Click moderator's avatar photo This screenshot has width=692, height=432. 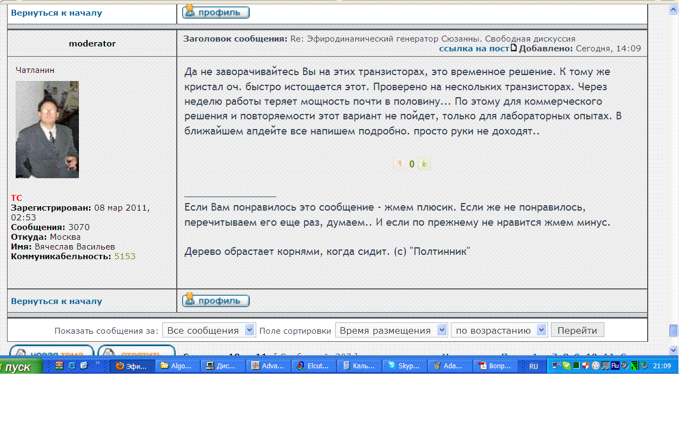[x=47, y=130]
